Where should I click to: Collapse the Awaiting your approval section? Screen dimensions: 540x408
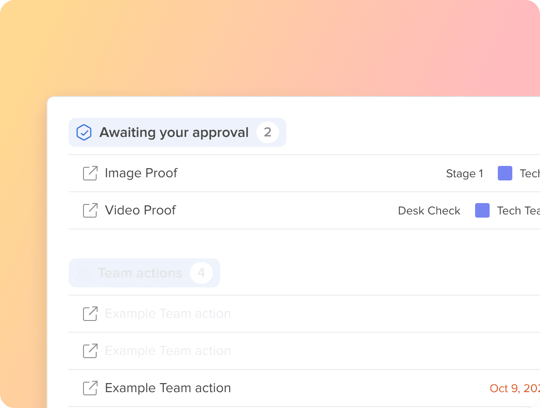click(x=177, y=132)
